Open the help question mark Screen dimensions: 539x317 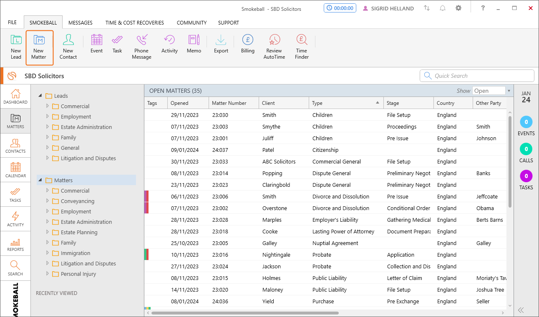coord(483,8)
